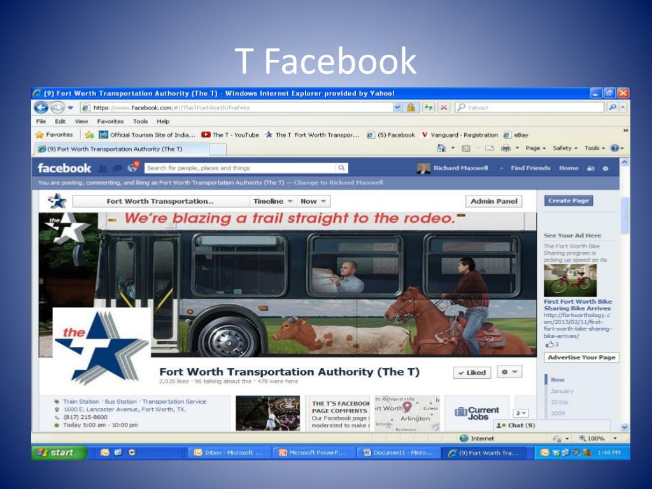Viewport: 652px width, 489px height.
Task: Click the Liked button
Action: point(472,372)
